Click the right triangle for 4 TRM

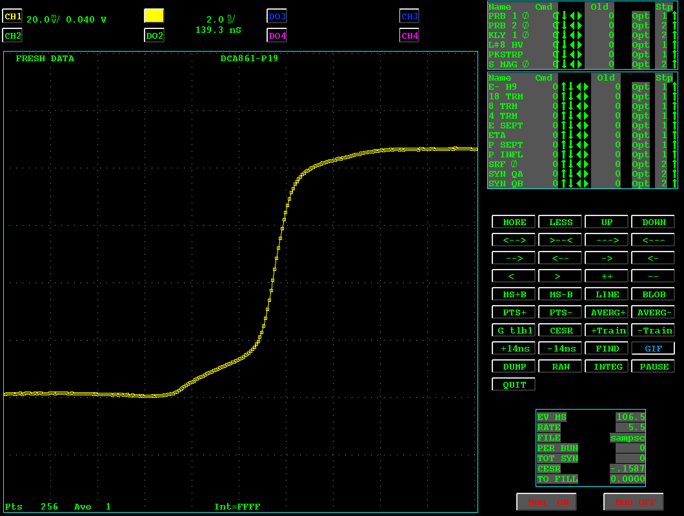point(586,116)
